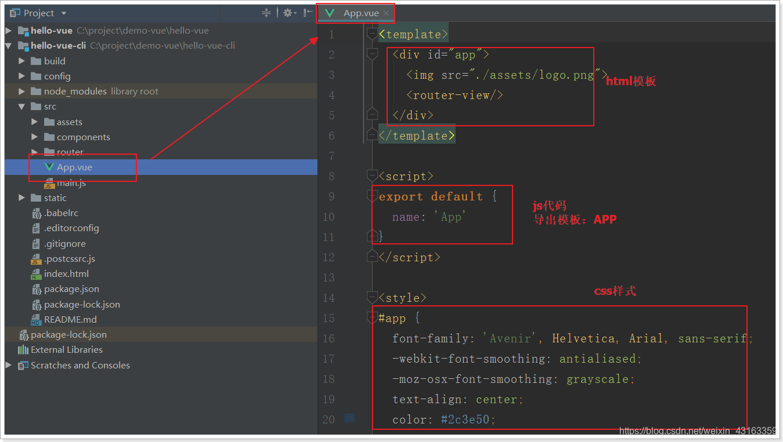Screen dimensions: 783x442
Task: Close the App.vue editor tab
Action: (387, 13)
